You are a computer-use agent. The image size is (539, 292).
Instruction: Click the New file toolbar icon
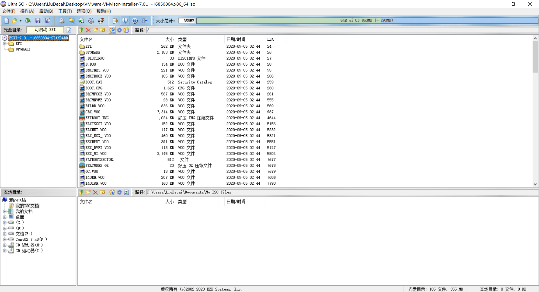[6, 21]
